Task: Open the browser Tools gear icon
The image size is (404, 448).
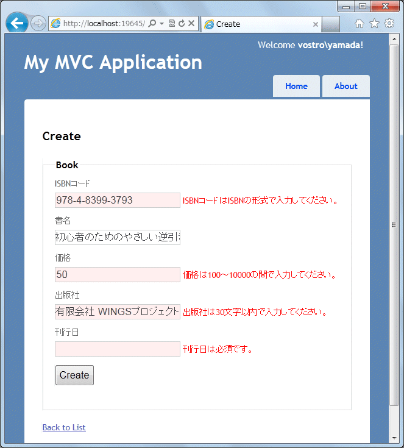Action: click(x=389, y=24)
